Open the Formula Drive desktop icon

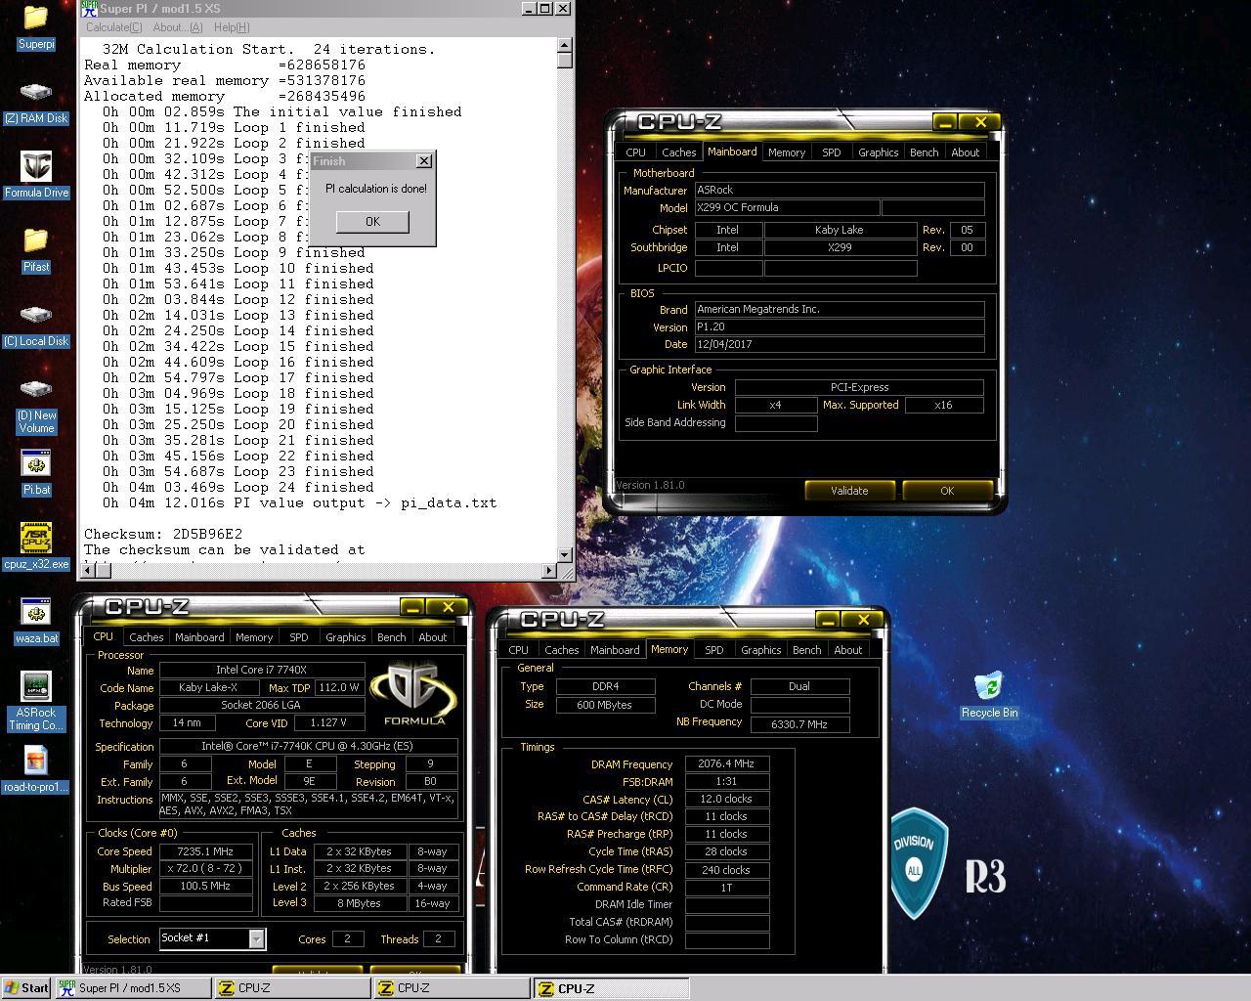click(36, 176)
